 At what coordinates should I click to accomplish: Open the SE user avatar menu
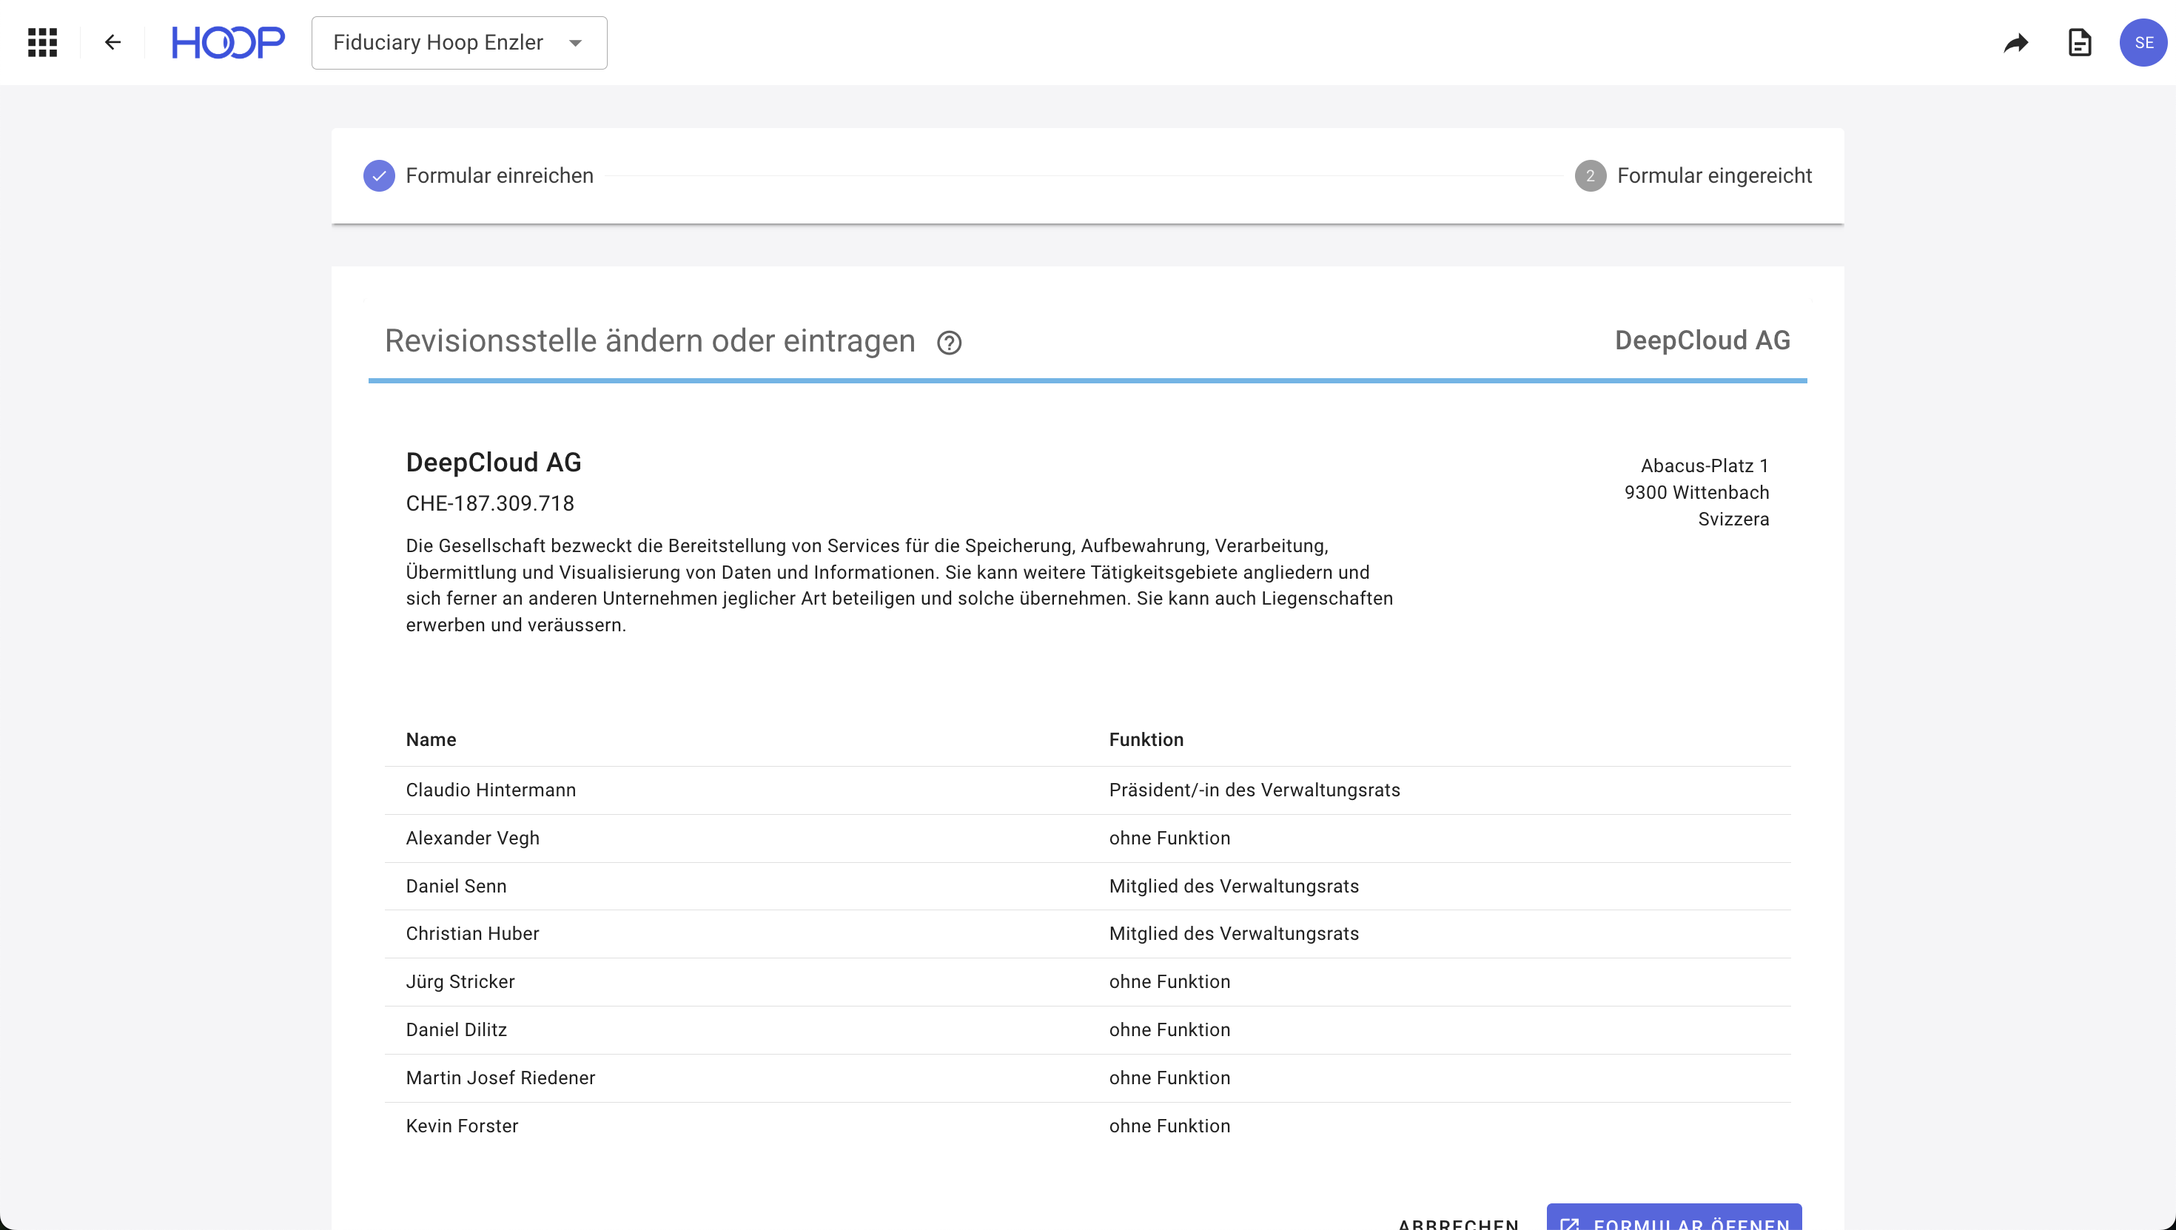pos(2143,42)
